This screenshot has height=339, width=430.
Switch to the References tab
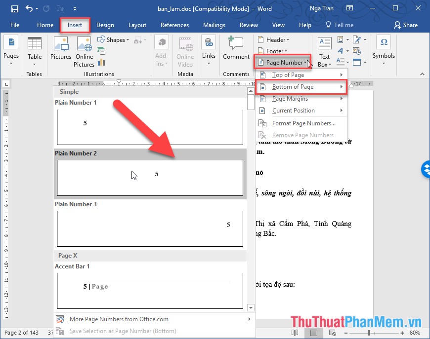[x=174, y=25]
